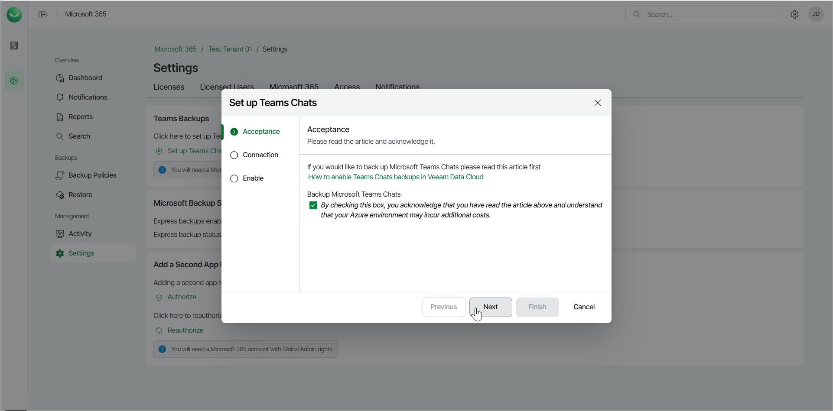Toggle the sidebar panel icon
This screenshot has width=833, height=411.
(42, 14)
